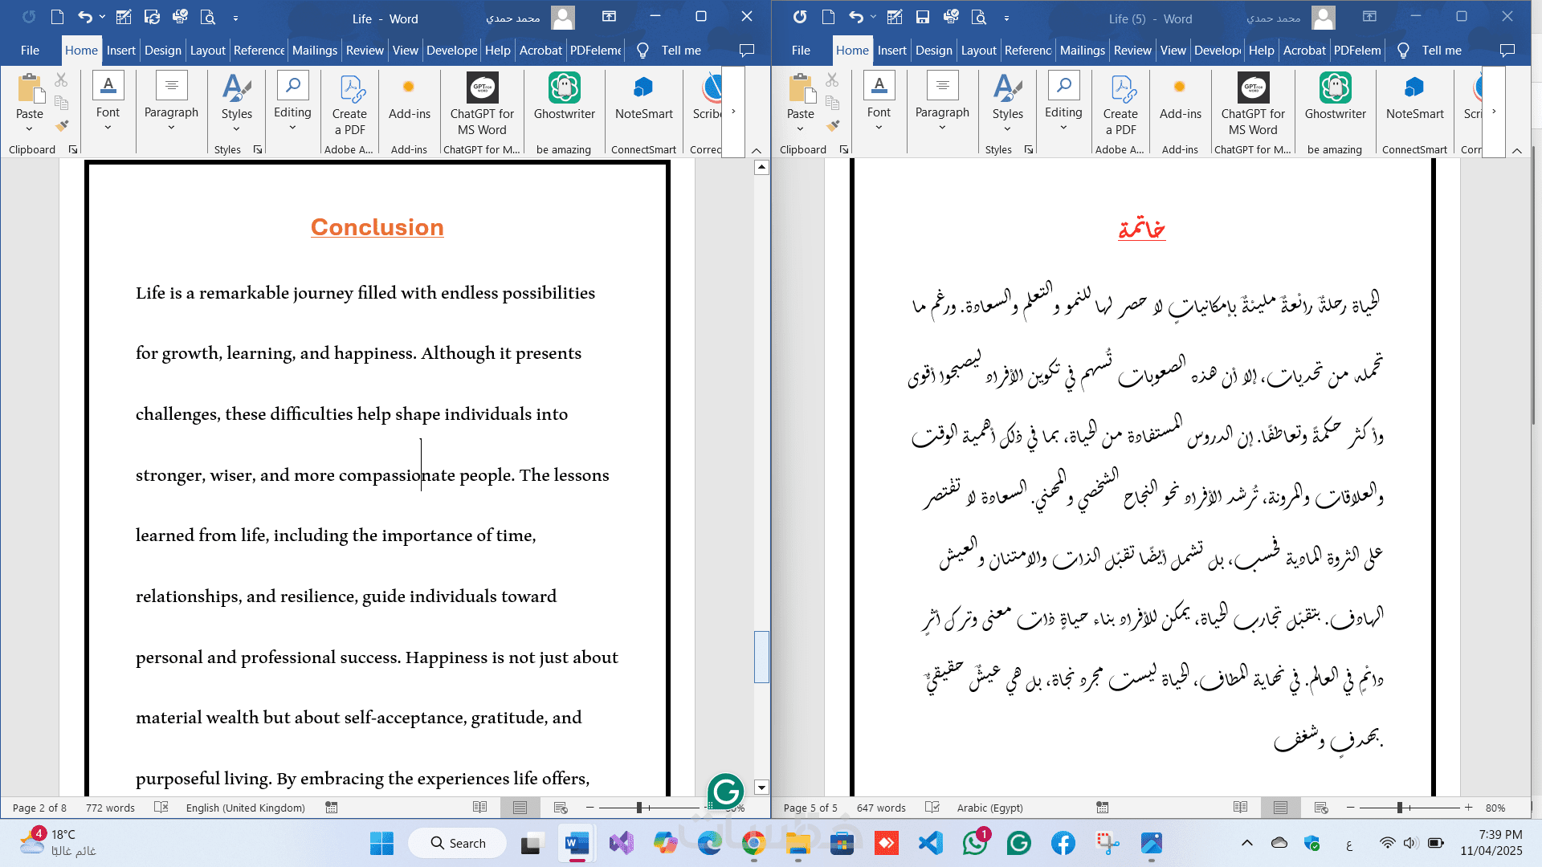Click the Grammarly floating badge
This screenshot has width=1542, height=867.
click(725, 792)
